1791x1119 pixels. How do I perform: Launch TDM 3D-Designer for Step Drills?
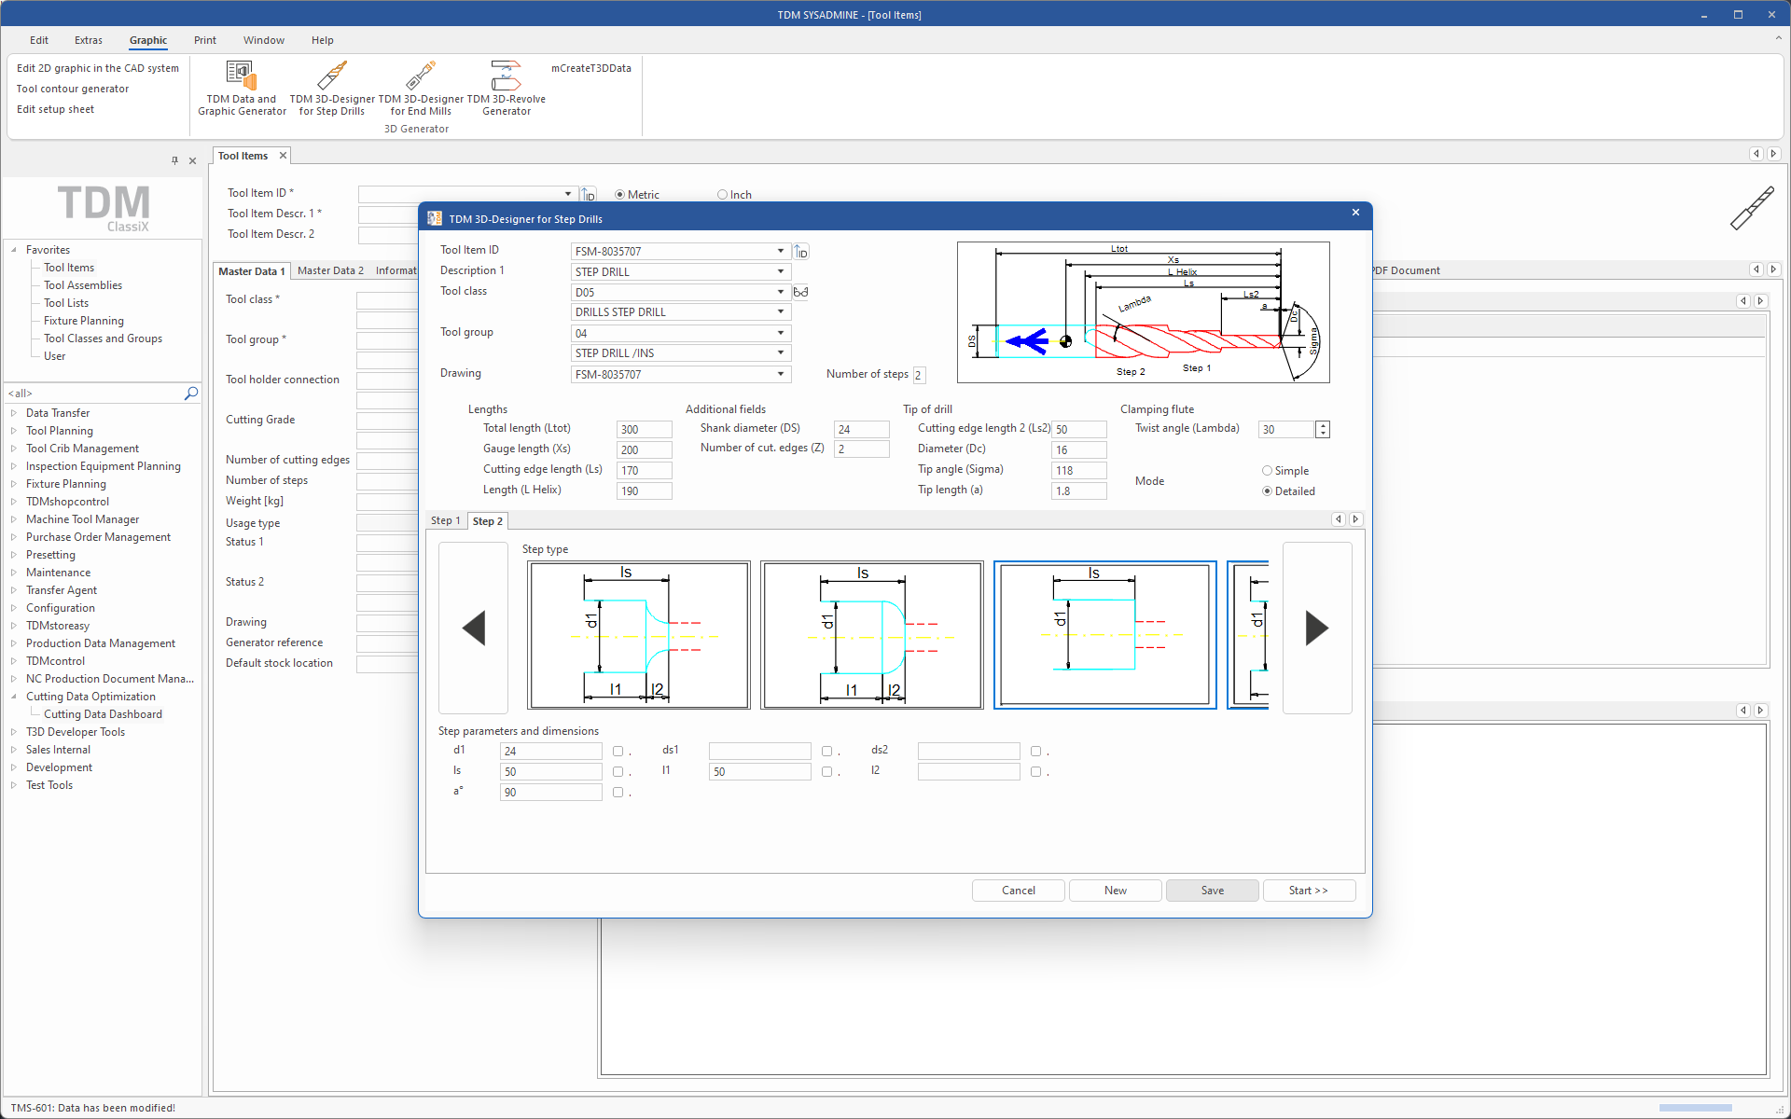coord(332,89)
